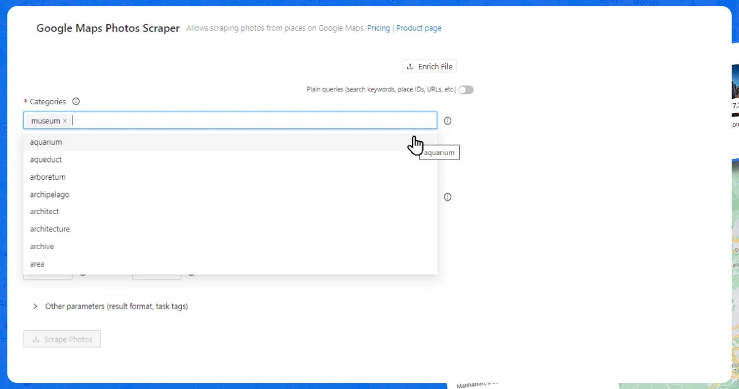Select architecture from the suggestions

(x=50, y=229)
